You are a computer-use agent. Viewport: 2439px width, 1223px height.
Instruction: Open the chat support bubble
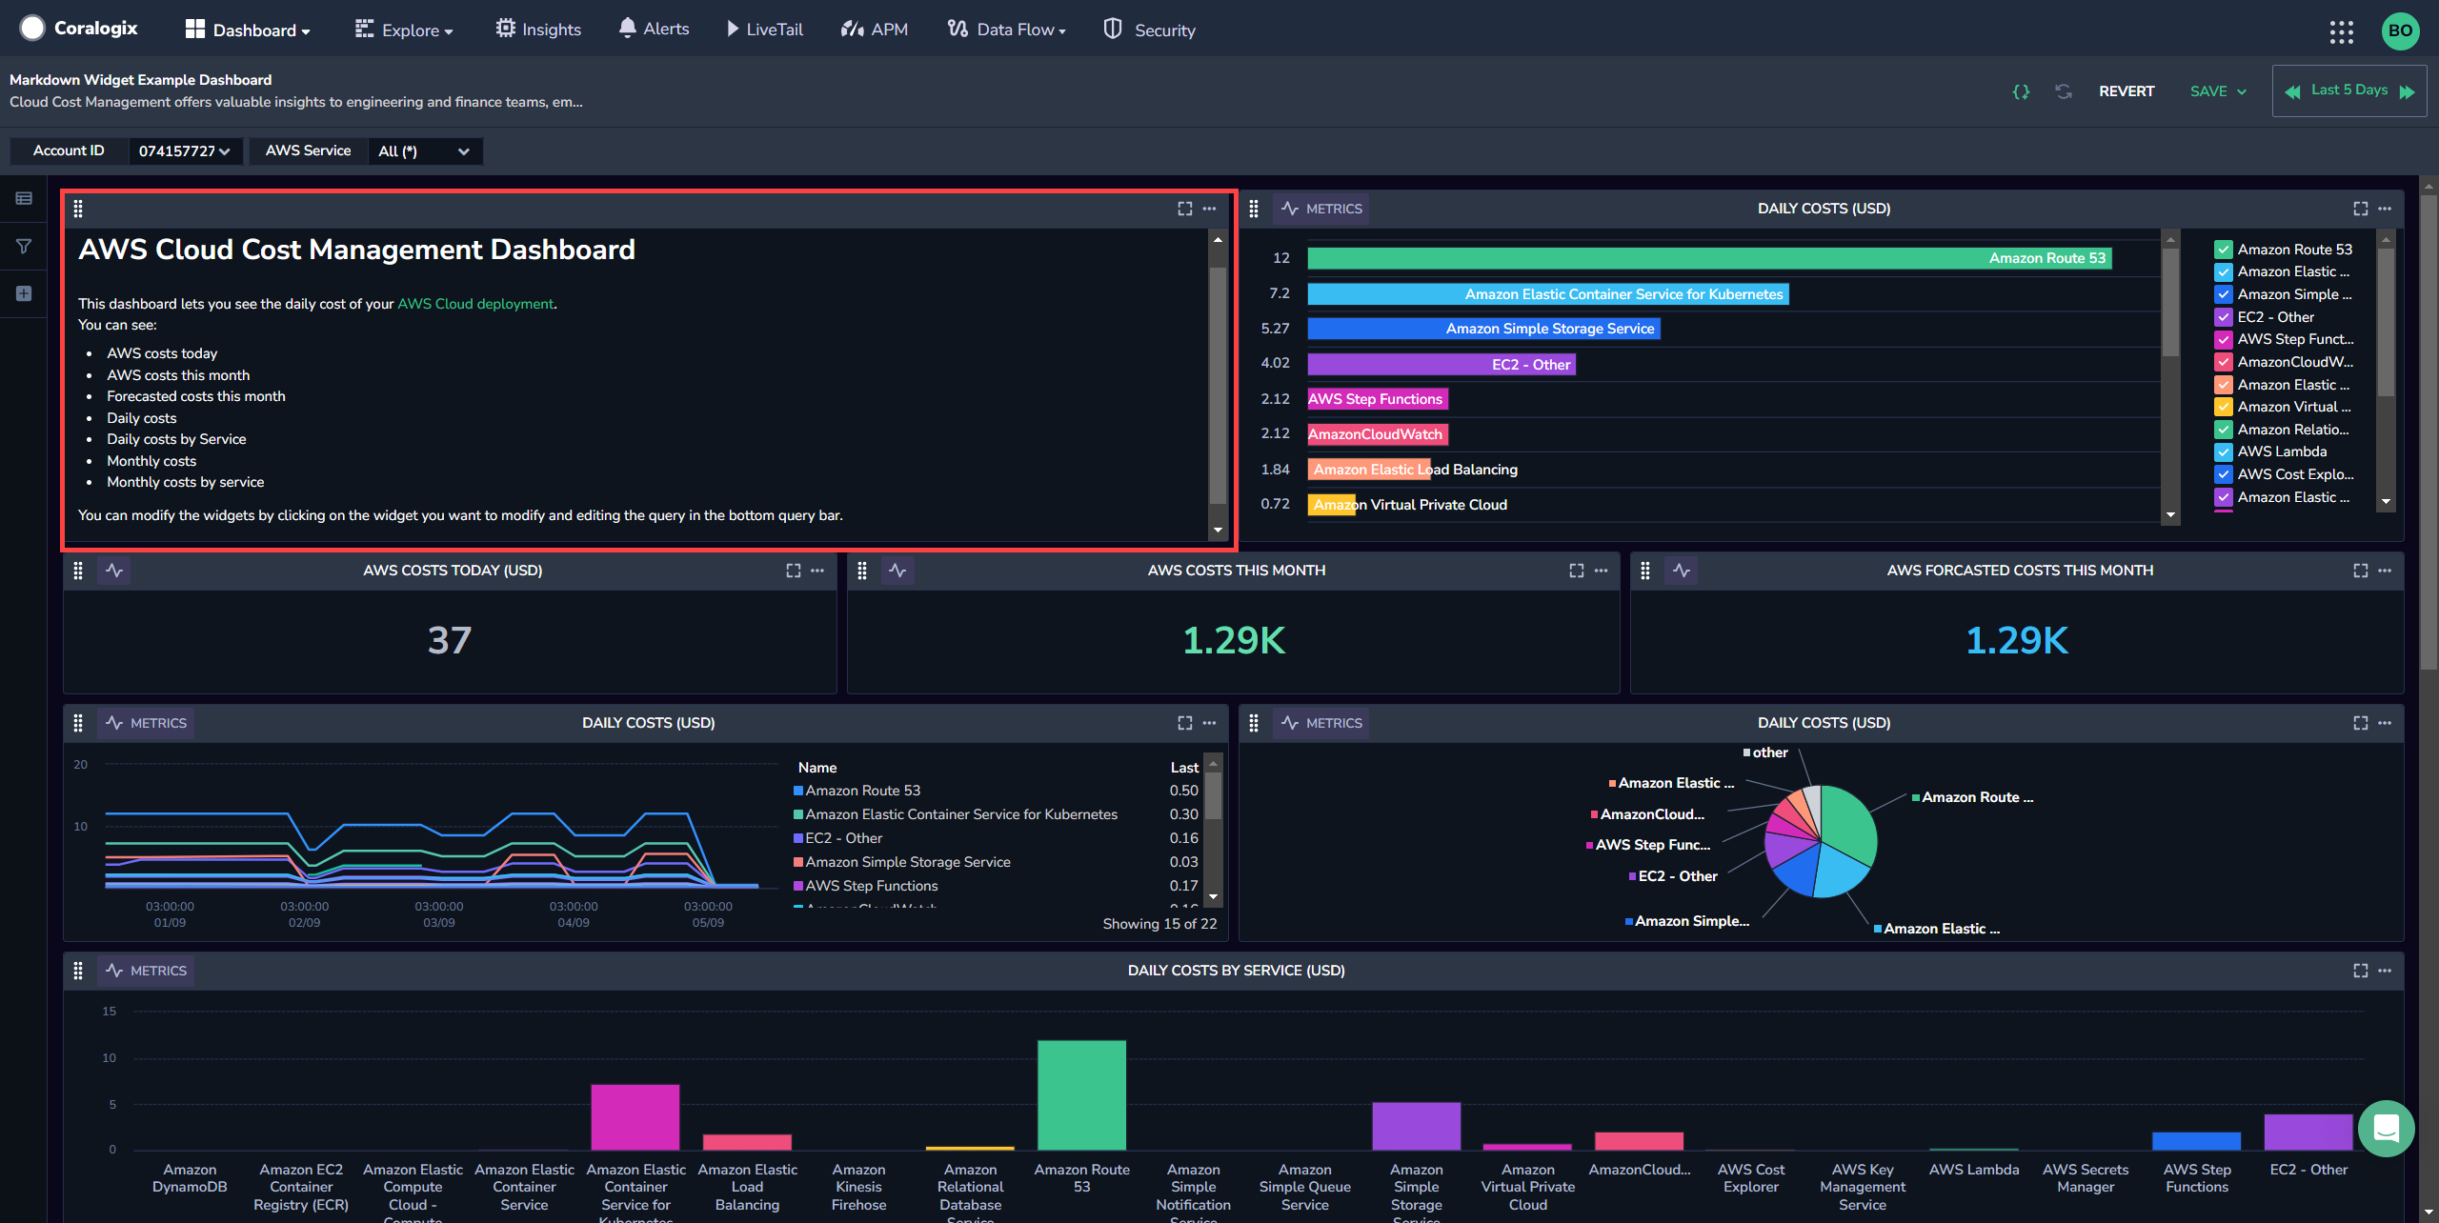2386,1129
